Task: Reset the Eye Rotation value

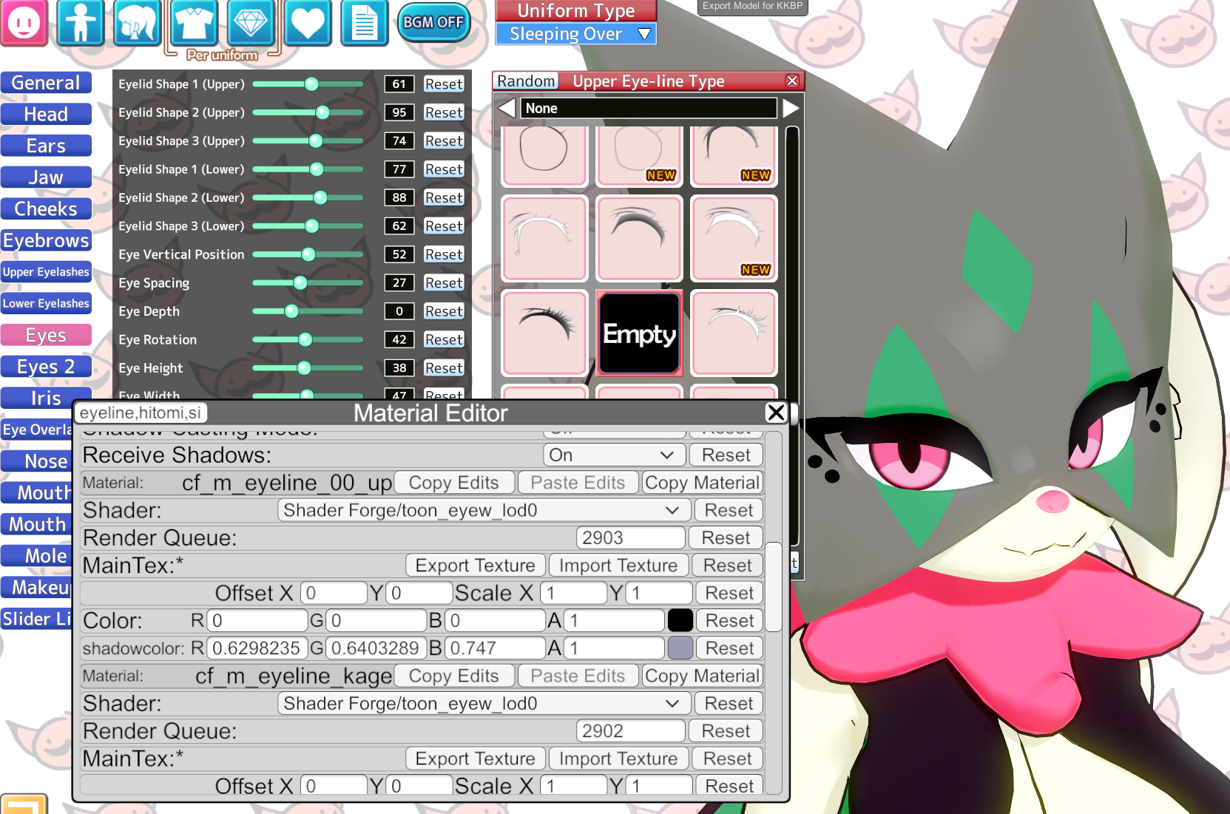Action: coord(444,340)
